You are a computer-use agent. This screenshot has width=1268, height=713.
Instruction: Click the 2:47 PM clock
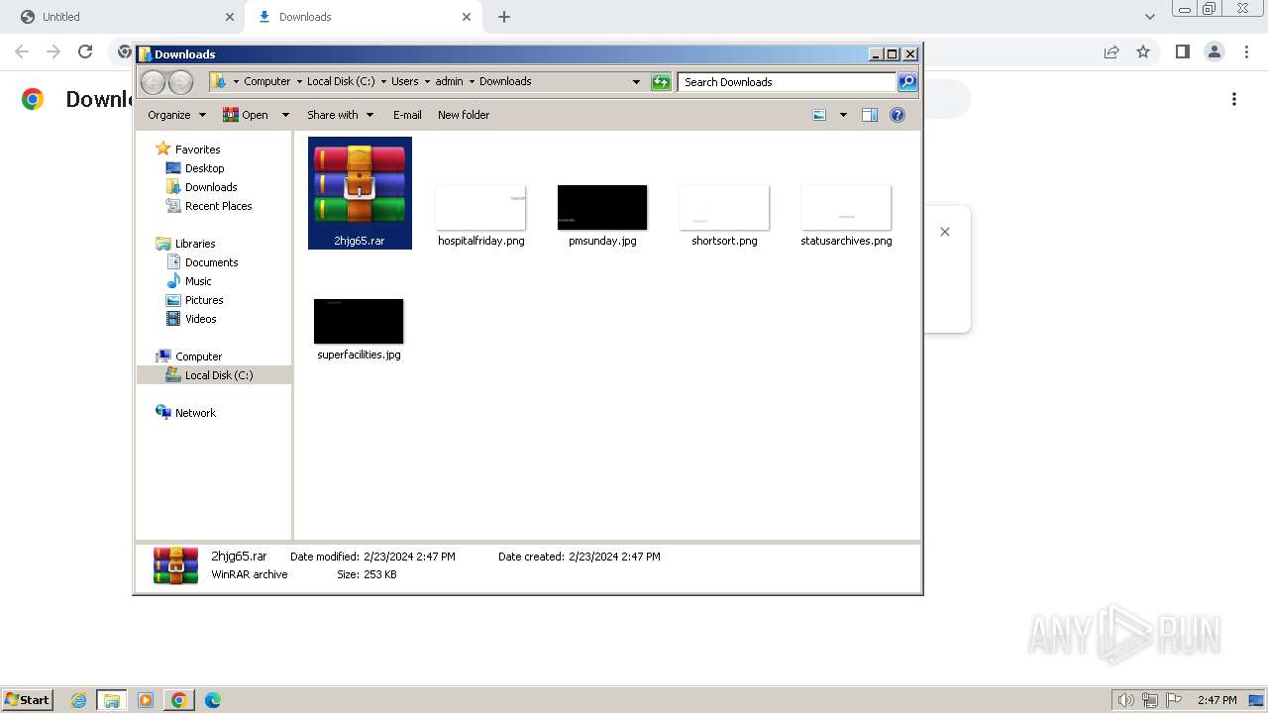(1216, 700)
